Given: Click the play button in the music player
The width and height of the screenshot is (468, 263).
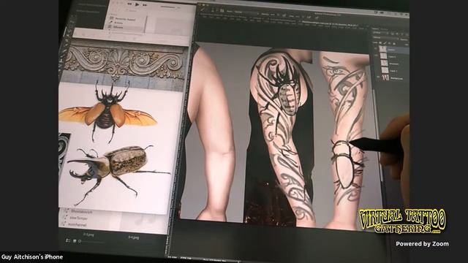Looking at the screenshot, I should [x=137, y=4].
